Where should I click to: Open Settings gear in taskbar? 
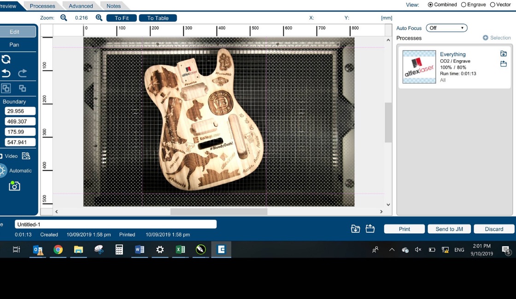(x=160, y=250)
